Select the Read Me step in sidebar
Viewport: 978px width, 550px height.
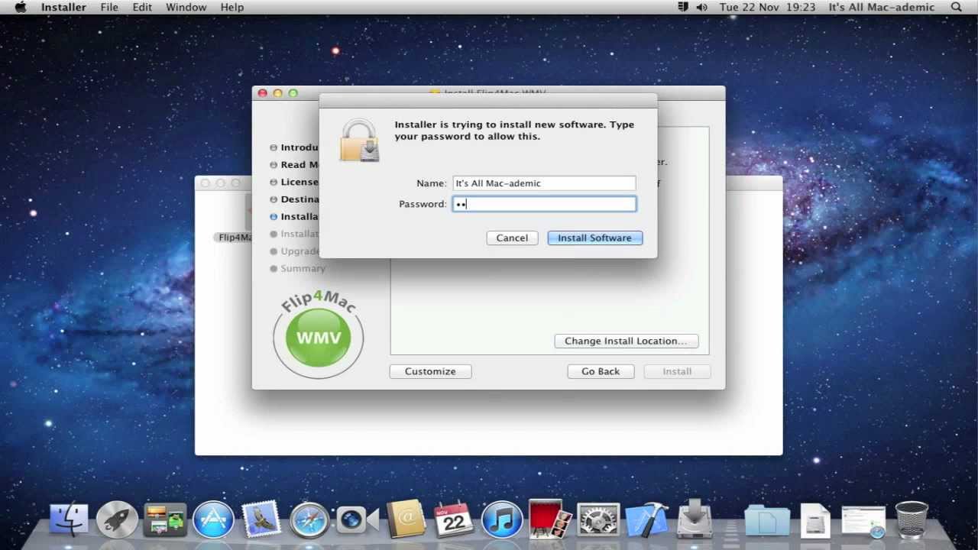pos(295,164)
